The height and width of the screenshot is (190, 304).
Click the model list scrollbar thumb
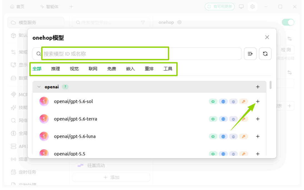270,85
